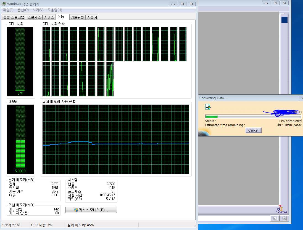This screenshot has height=230, width=303.
Task: Click paged kernel memory value 142
Action: [56, 209]
